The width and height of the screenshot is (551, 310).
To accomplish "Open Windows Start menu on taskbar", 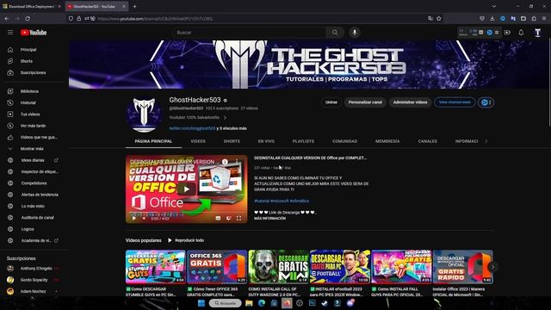I will point(201,303).
